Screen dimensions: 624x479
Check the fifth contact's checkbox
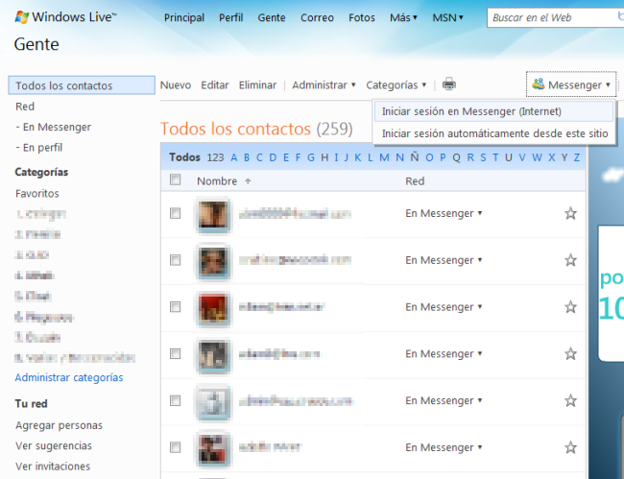tap(175, 400)
